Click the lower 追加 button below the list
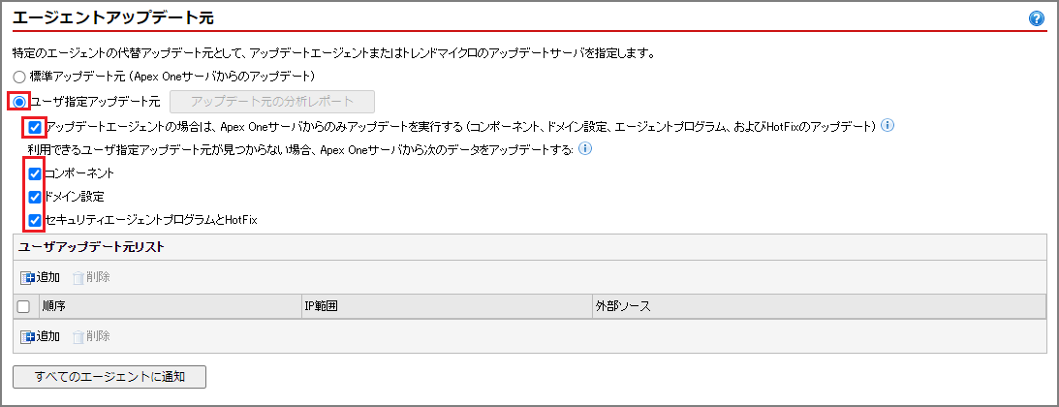The width and height of the screenshot is (1059, 407). click(x=41, y=336)
